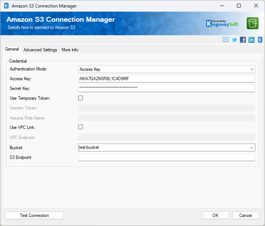Click the disabled Assume Role Name field
This screenshot has width=265, height=226.
pos(167,118)
